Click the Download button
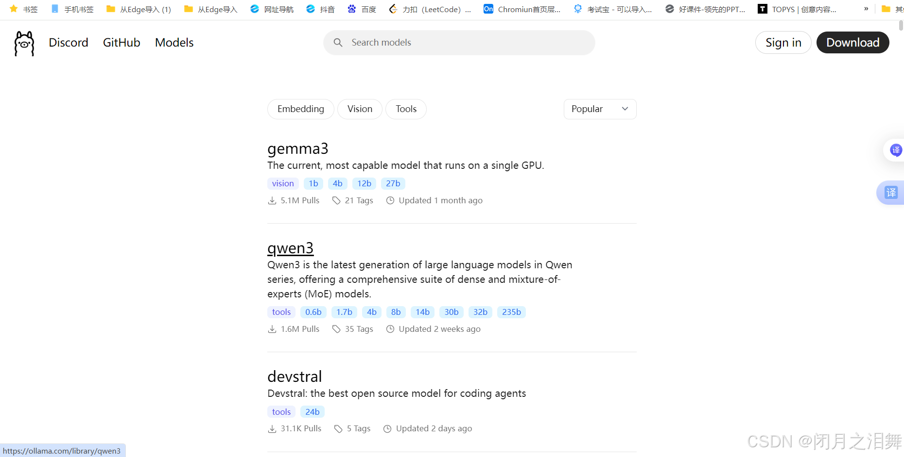 [852, 43]
